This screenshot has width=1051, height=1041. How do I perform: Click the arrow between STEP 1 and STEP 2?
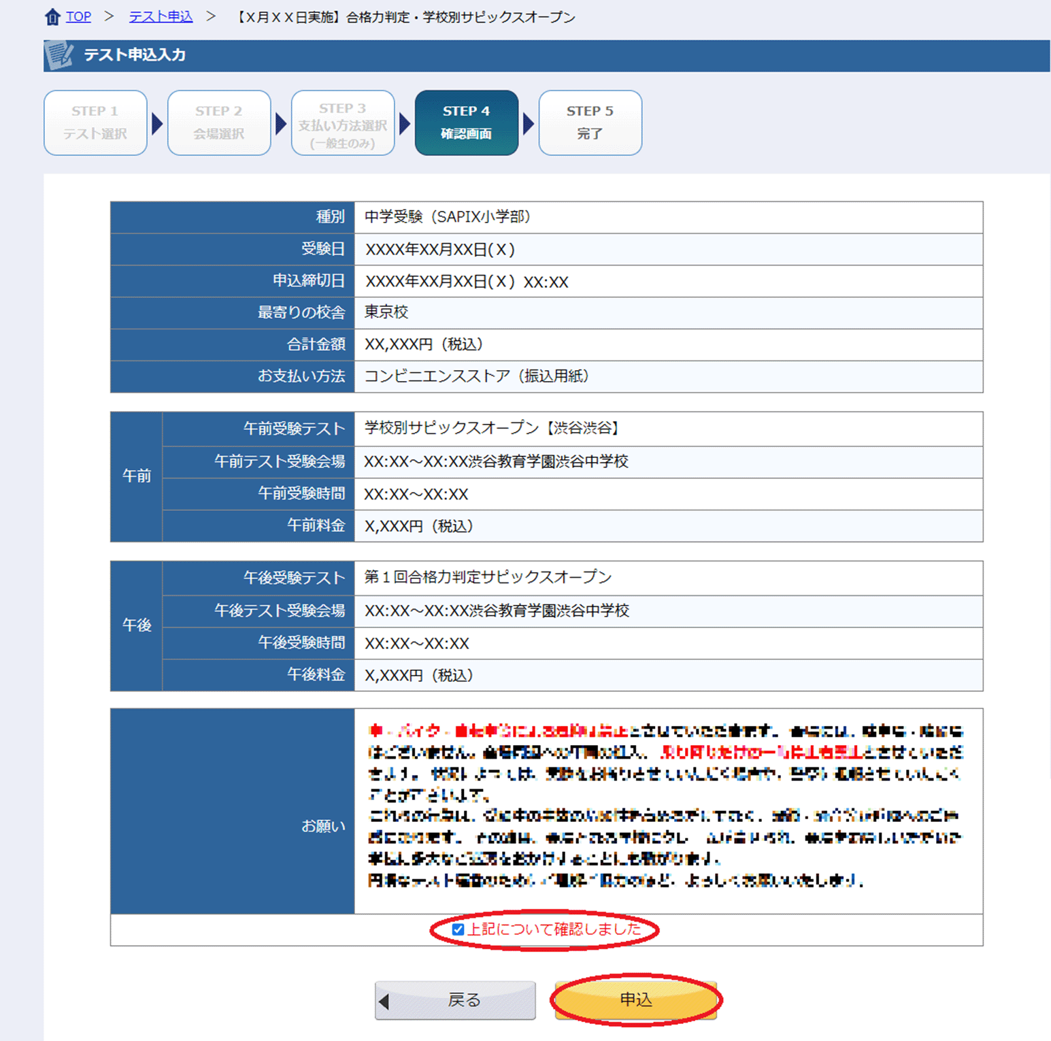click(x=157, y=124)
